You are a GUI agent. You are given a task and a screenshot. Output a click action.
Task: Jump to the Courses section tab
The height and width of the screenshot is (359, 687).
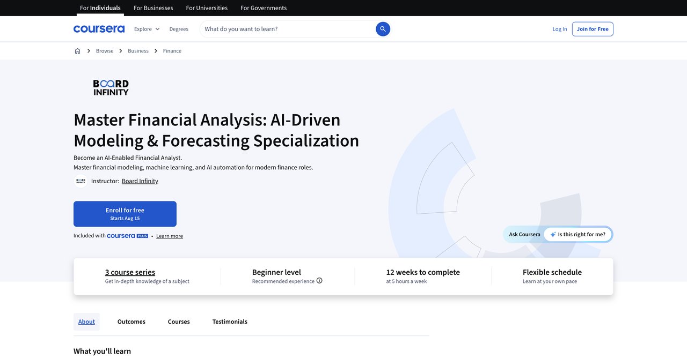click(179, 321)
